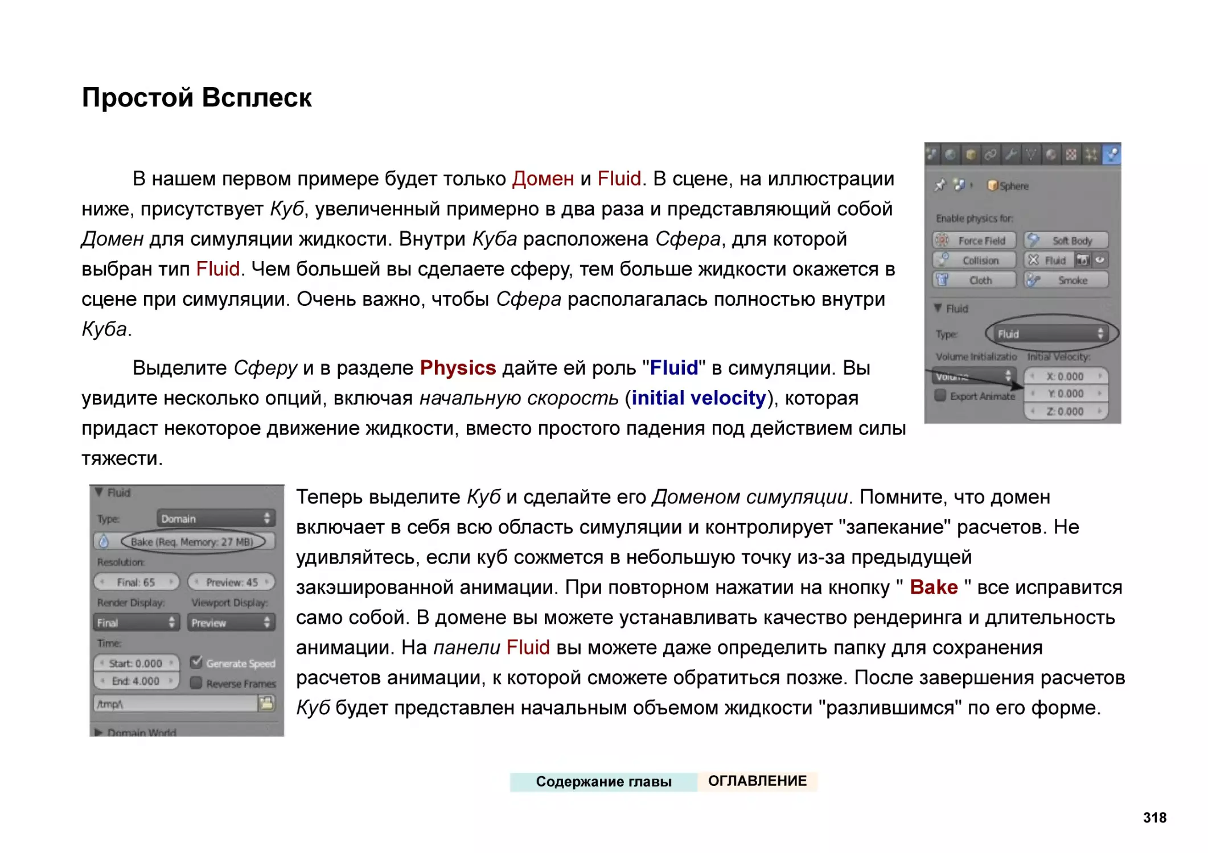1208x853 pixels.
Task: Open the Type dropdown set to Fluid
Action: pyautogui.click(x=1050, y=334)
